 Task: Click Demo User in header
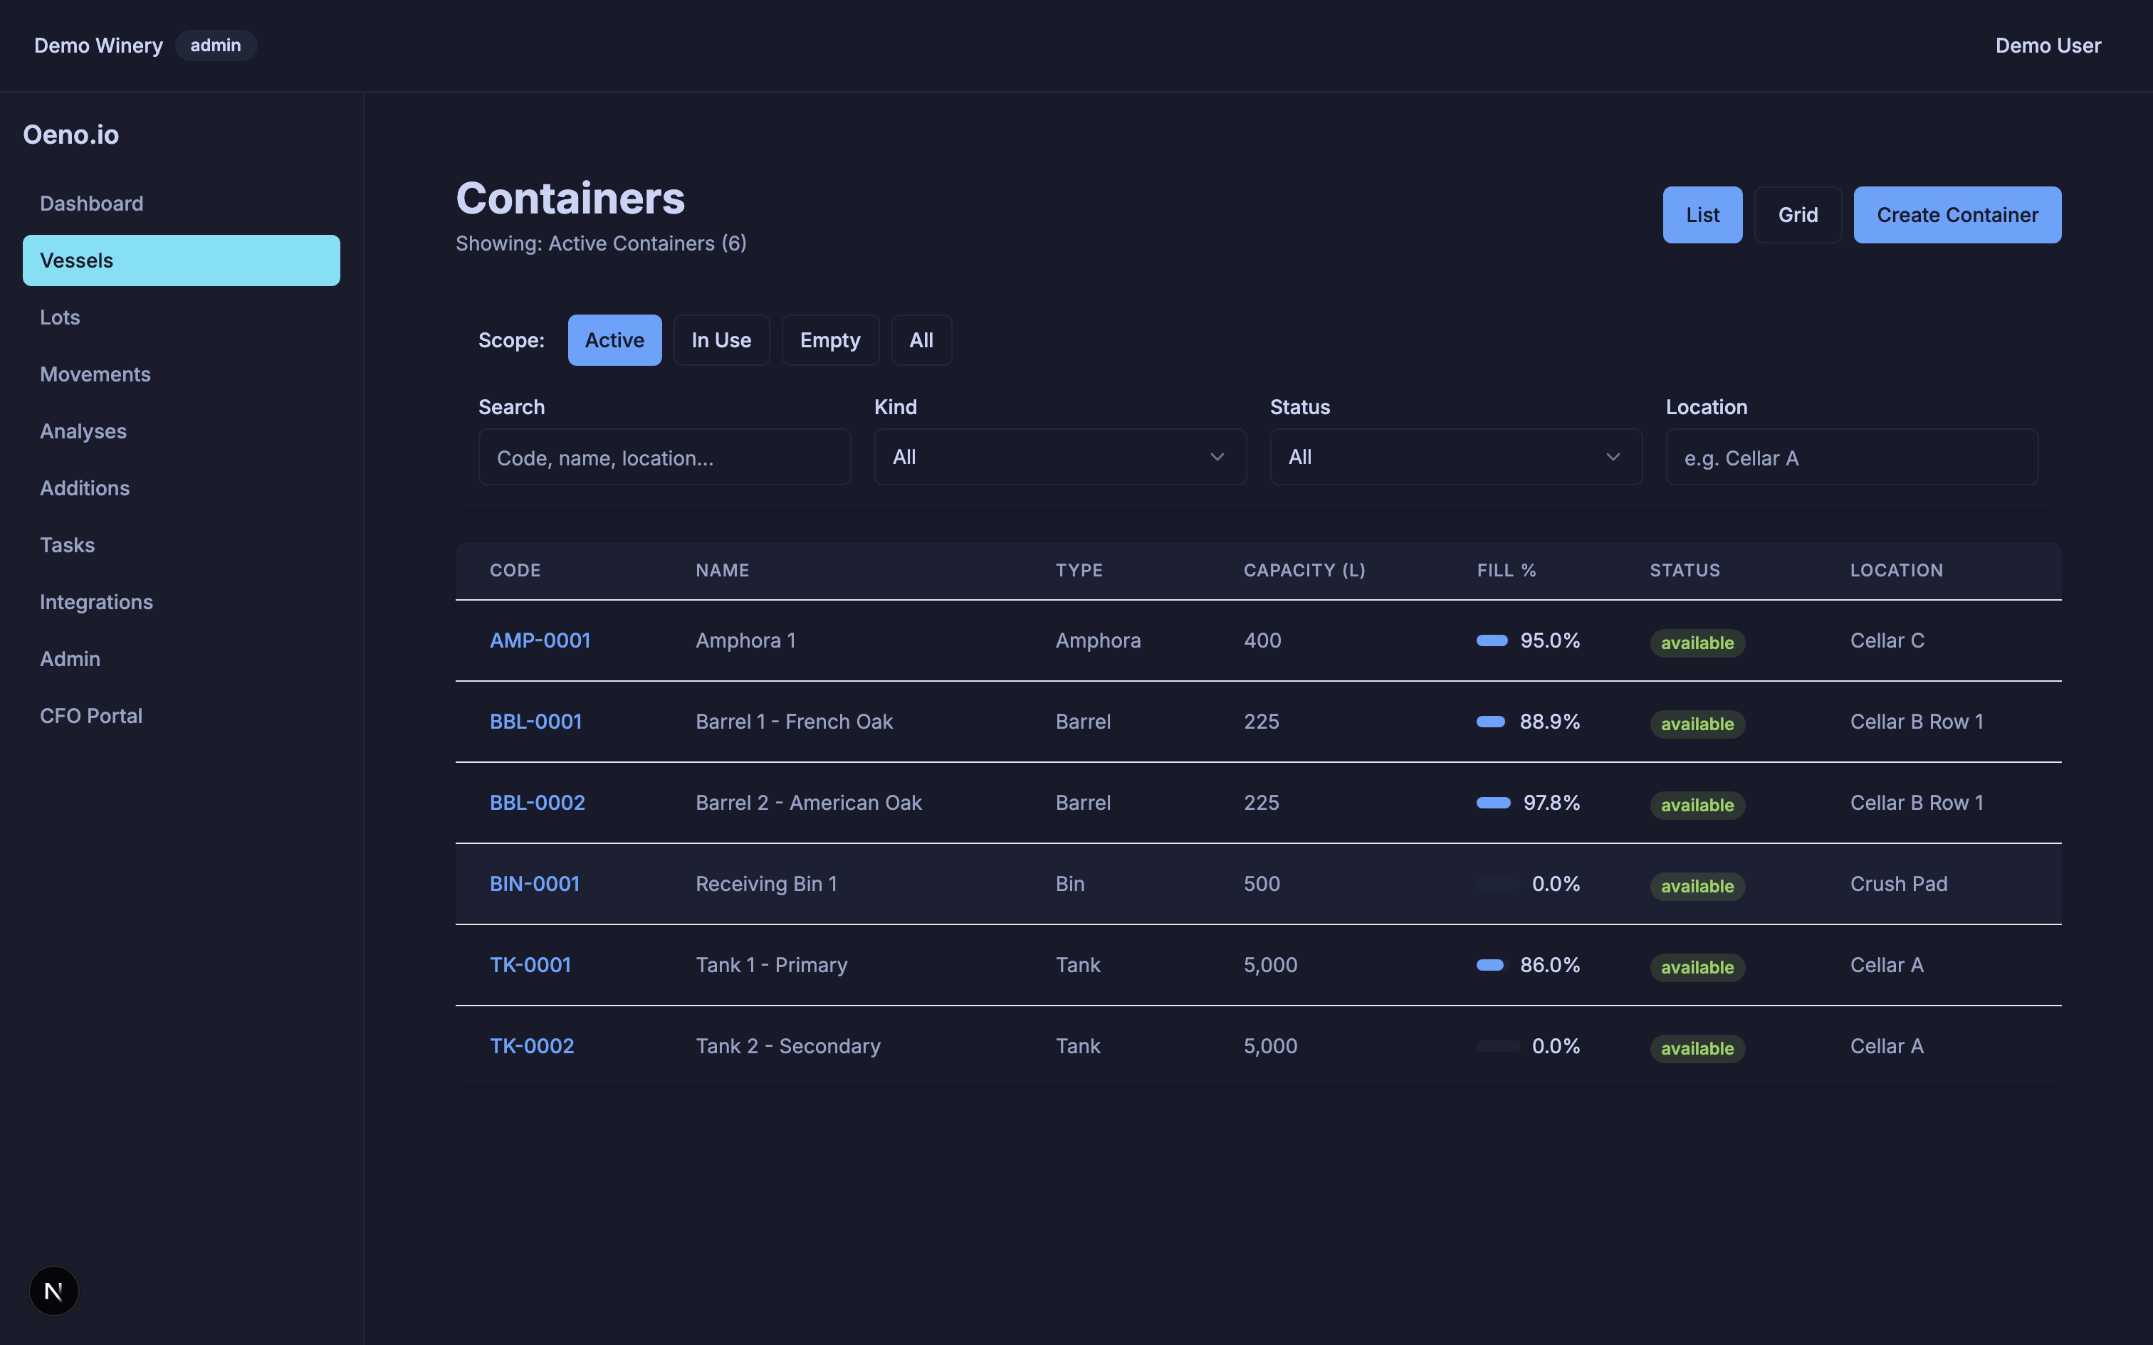pyautogui.click(x=2047, y=46)
